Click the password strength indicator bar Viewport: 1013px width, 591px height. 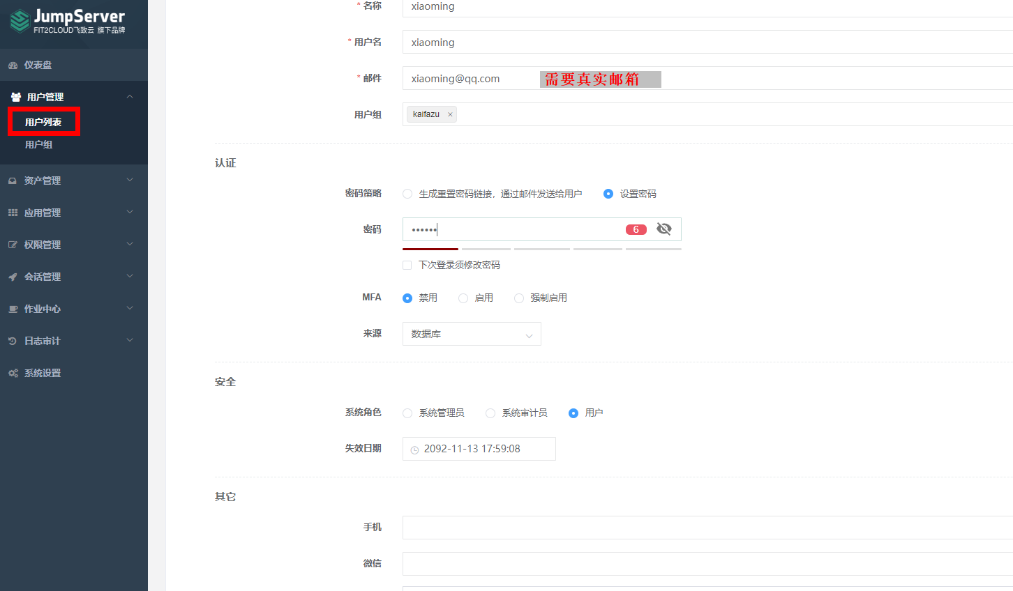tap(542, 249)
